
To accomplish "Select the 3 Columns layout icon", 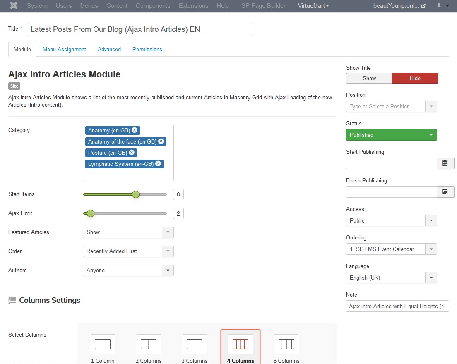I will click(195, 344).
